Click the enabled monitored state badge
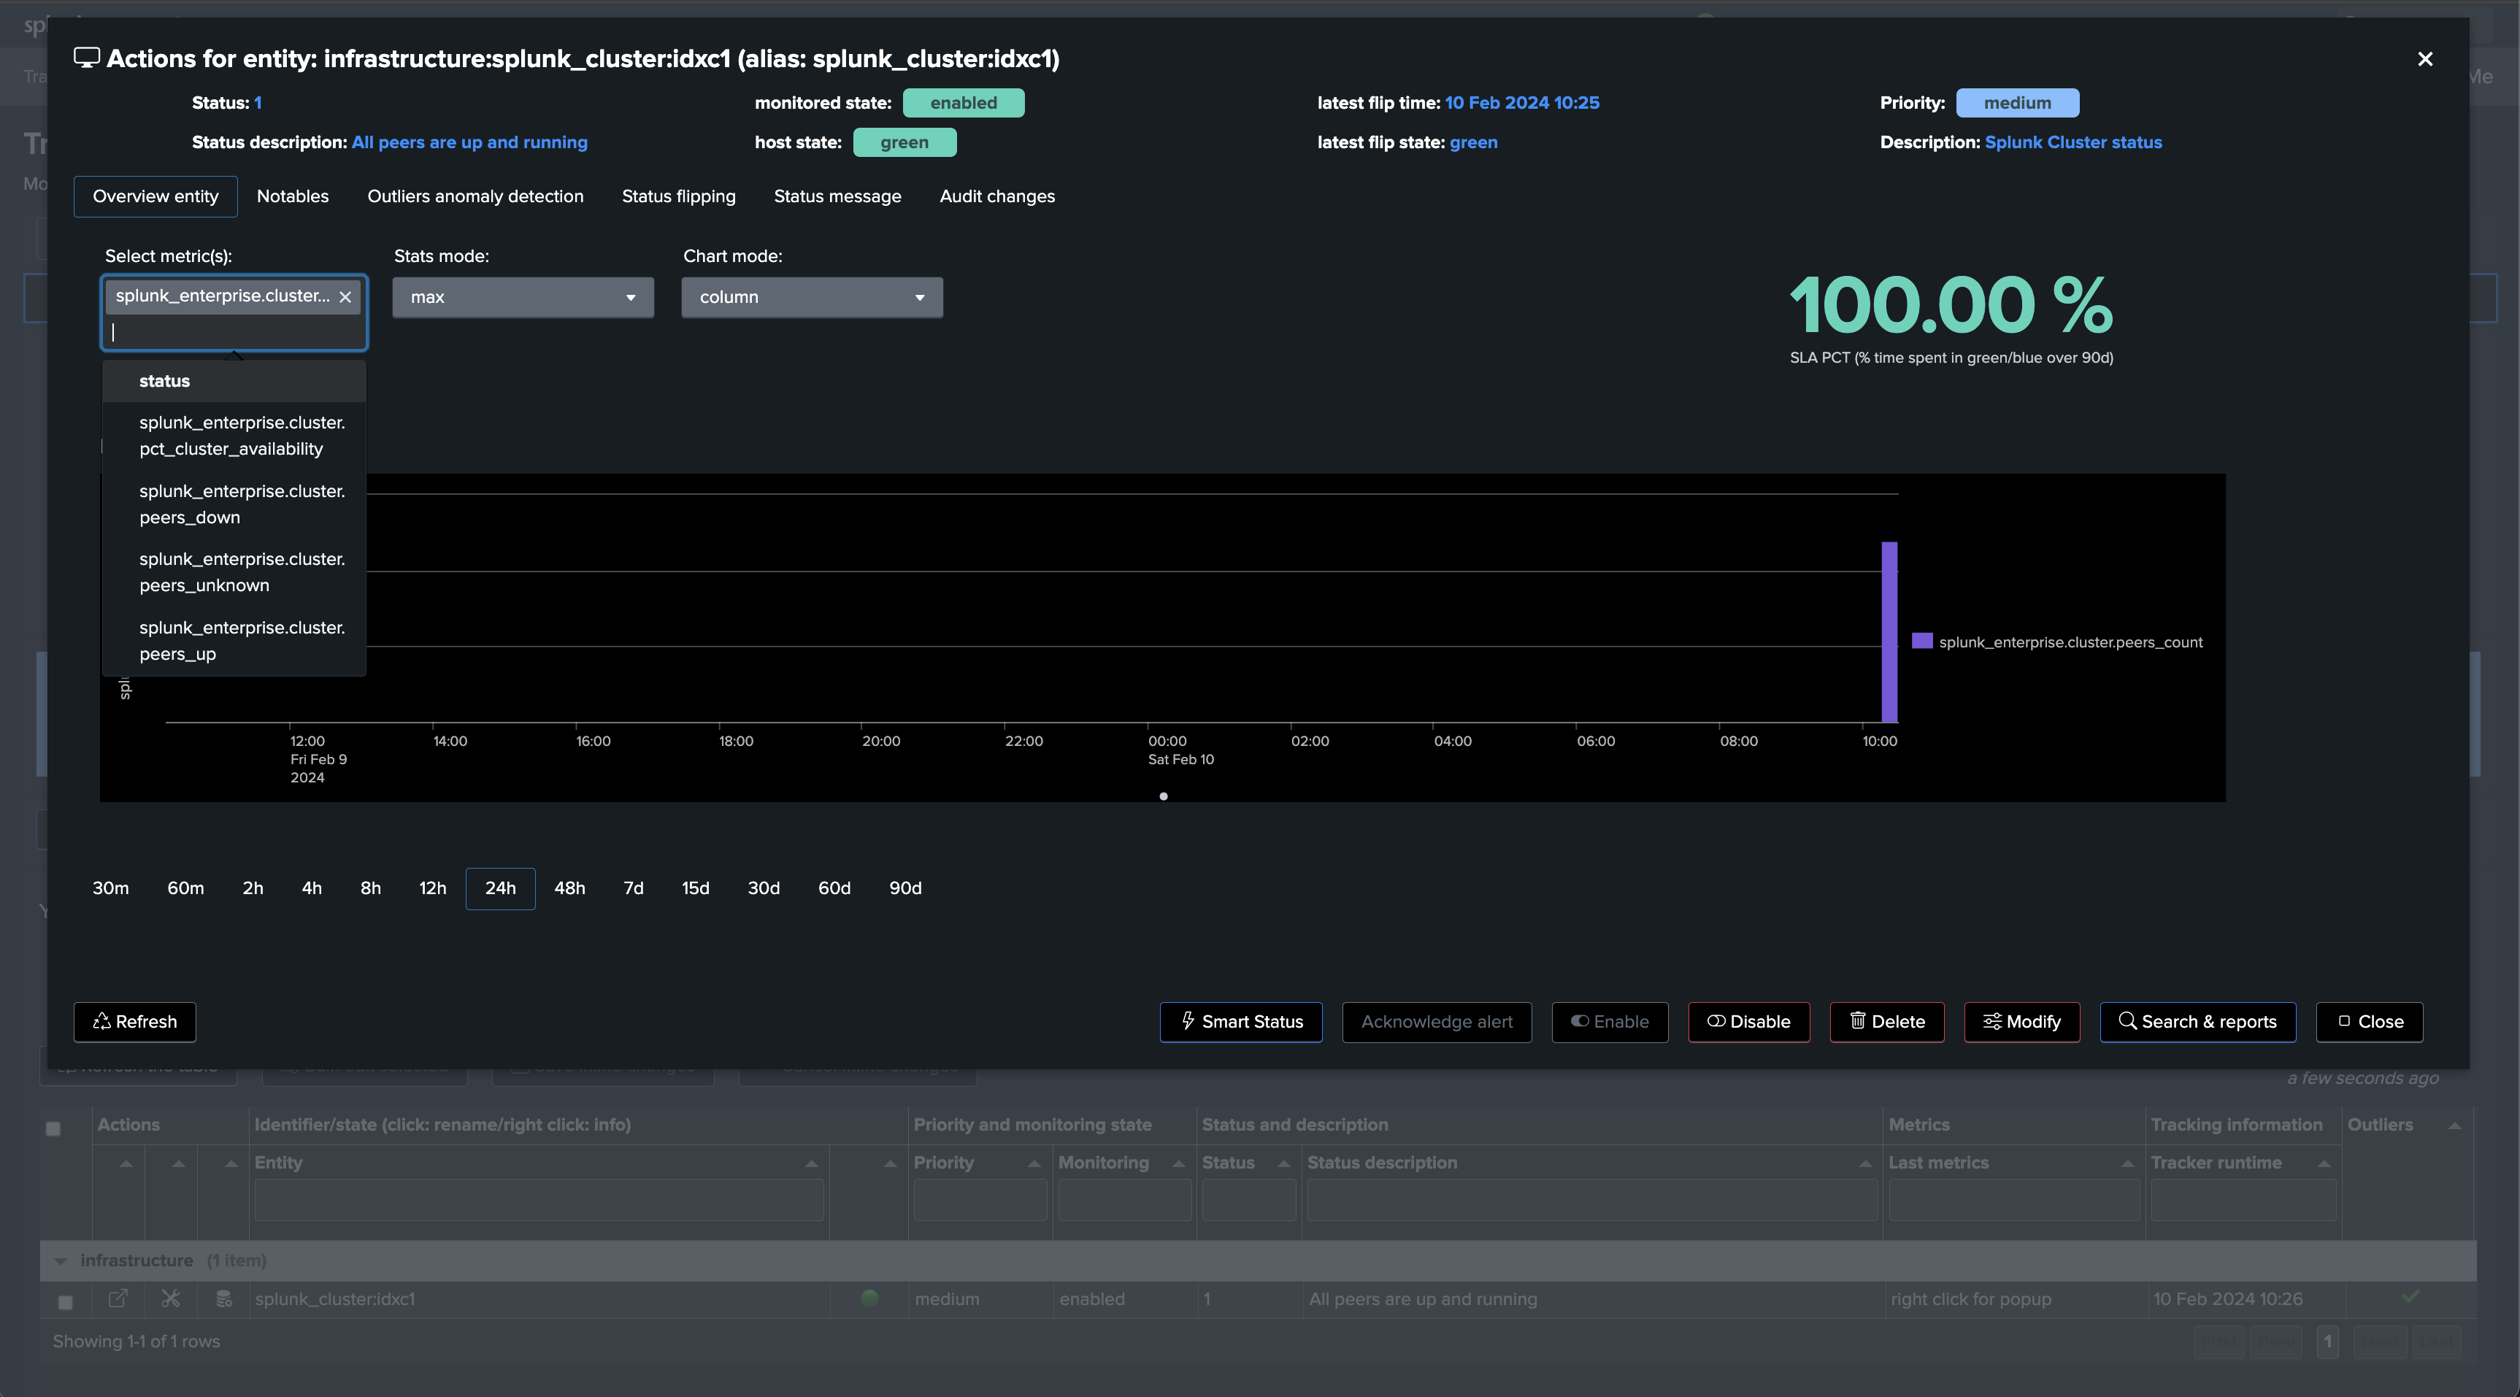Image resolution: width=2520 pixels, height=1397 pixels. pyautogui.click(x=964, y=103)
